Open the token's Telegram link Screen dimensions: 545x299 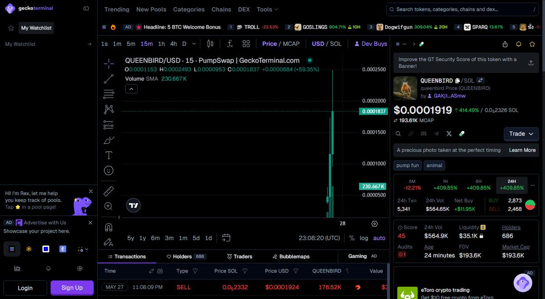coord(436,134)
